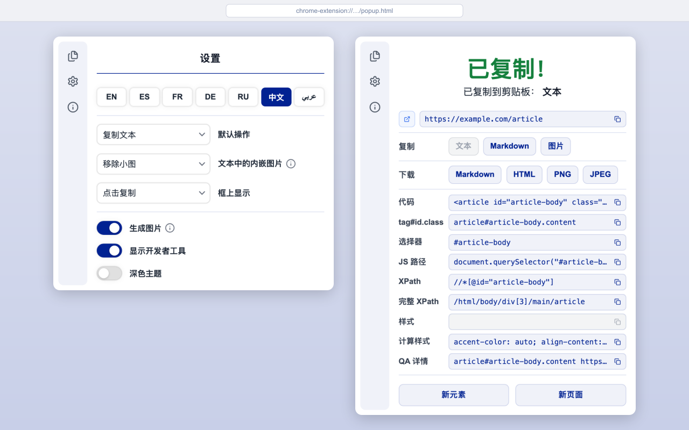689x430 pixels.
Task: Click the 新页面 button
Action: pos(571,395)
